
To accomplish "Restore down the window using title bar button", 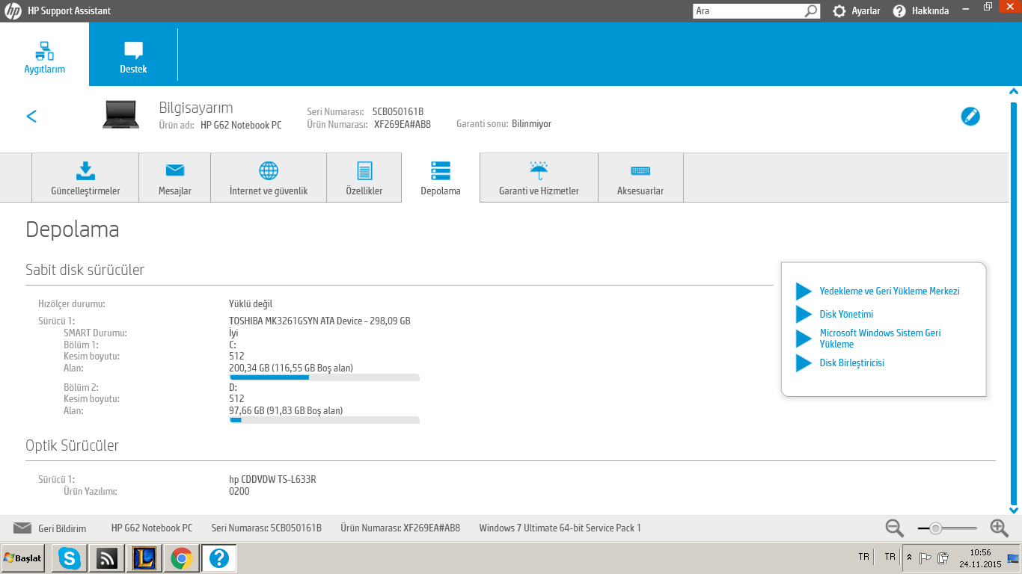I will (x=988, y=7).
